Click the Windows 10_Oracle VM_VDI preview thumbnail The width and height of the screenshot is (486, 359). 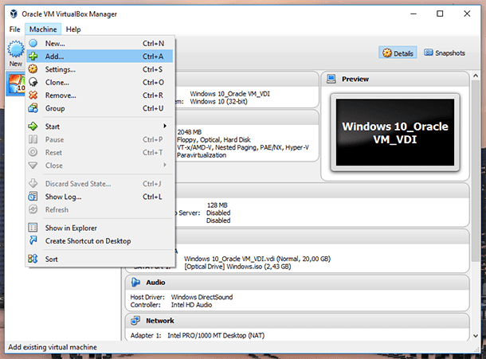click(x=395, y=133)
